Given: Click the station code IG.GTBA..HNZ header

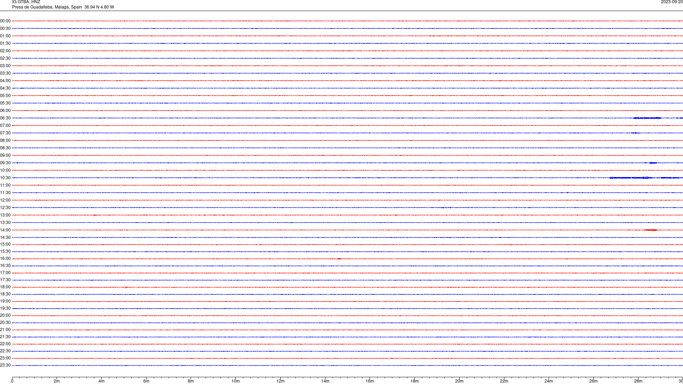Looking at the screenshot, I should pos(26,2).
